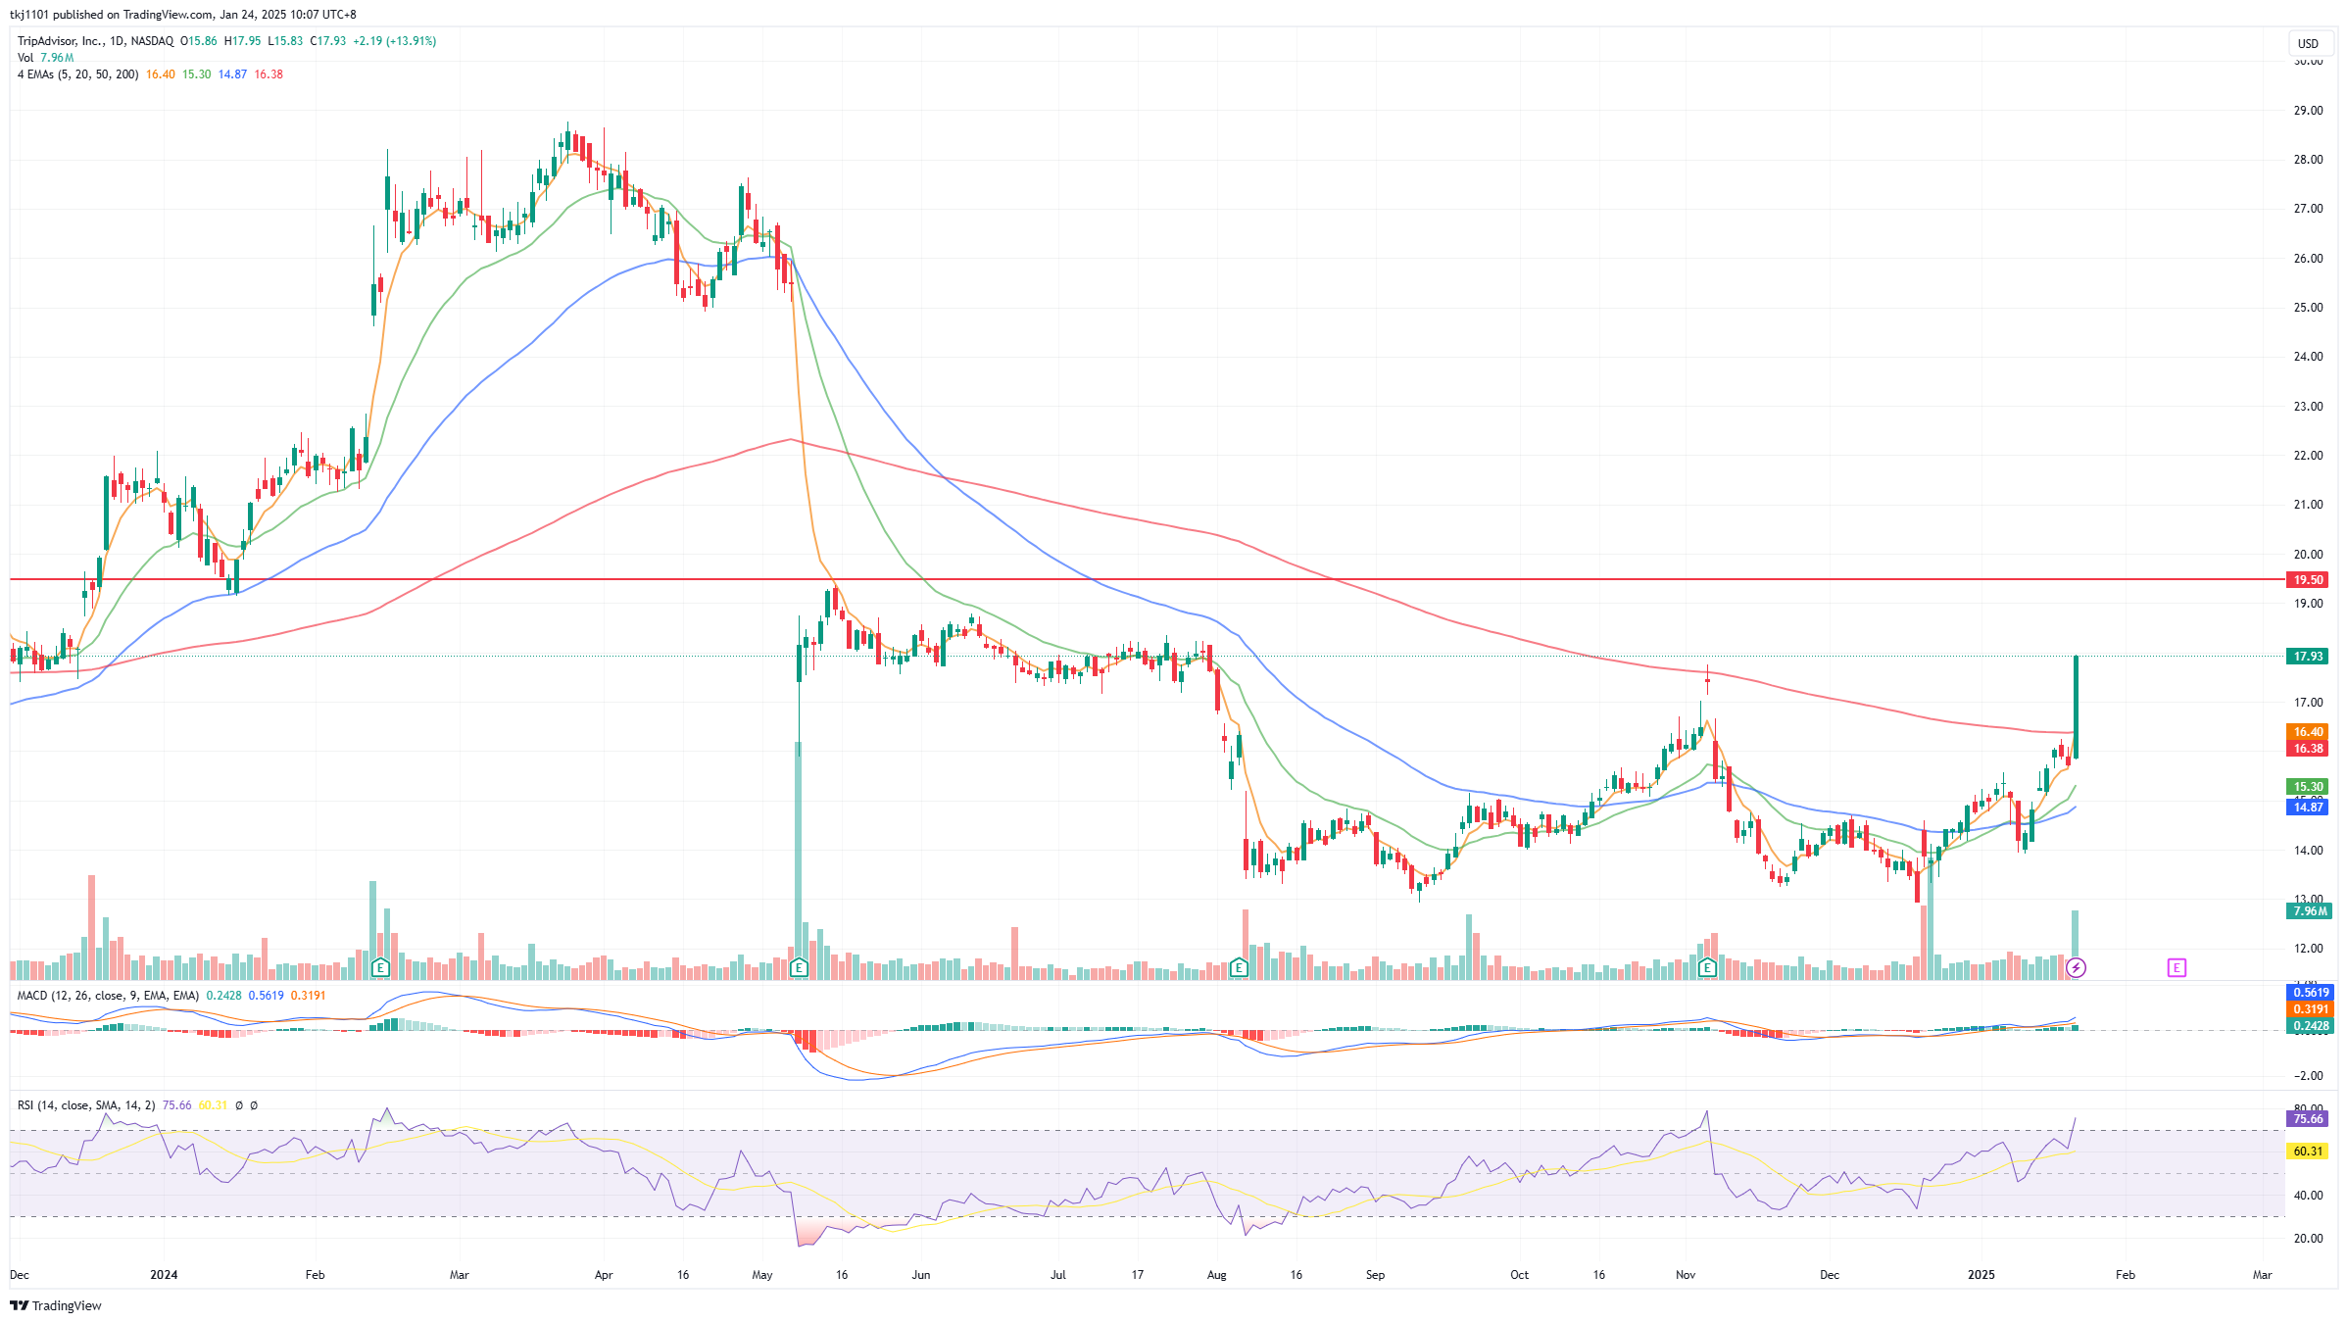Click the 7.96M volume axis label
This screenshot has height=1323, width=2348.
[x=2308, y=911]
